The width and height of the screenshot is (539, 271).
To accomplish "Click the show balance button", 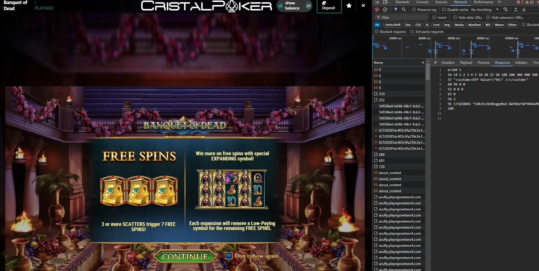I will point(295,5).
